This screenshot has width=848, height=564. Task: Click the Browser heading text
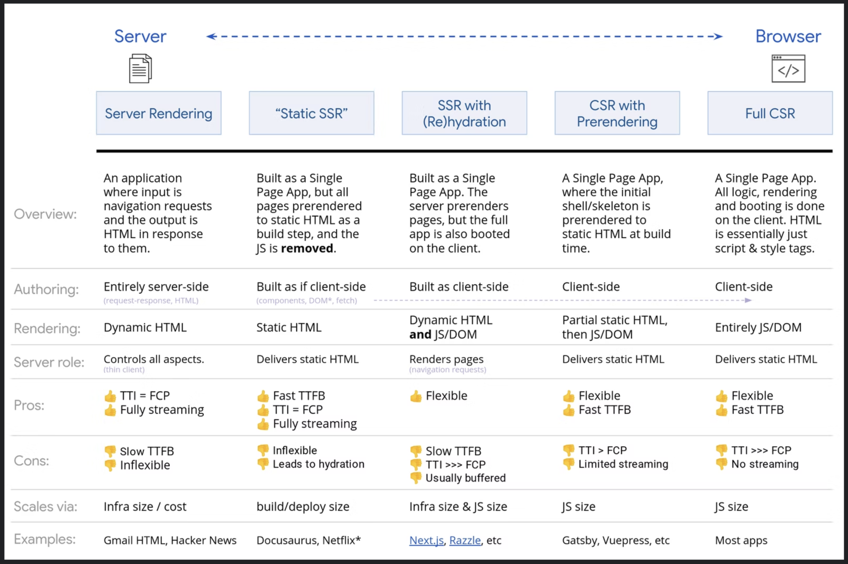pyautogui.click(x=788, y=36)
